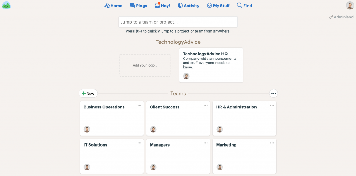356x176 pixels.
Task: Click the avatar in TechnologyAdvice HQ card
Action: pyautogui.click(x=186, y=76)
